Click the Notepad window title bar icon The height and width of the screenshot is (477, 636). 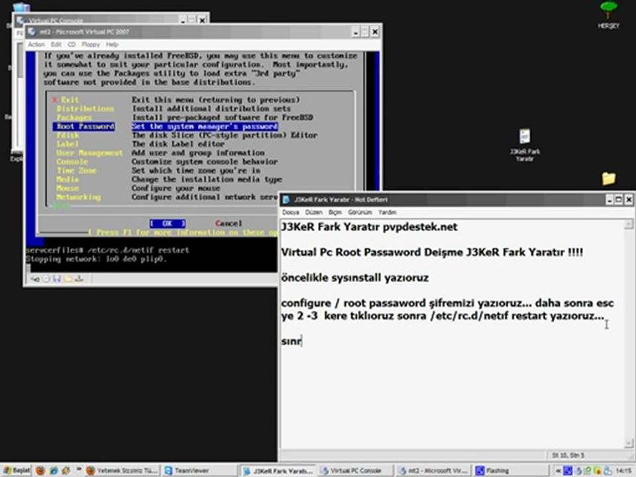pos(286,199)
